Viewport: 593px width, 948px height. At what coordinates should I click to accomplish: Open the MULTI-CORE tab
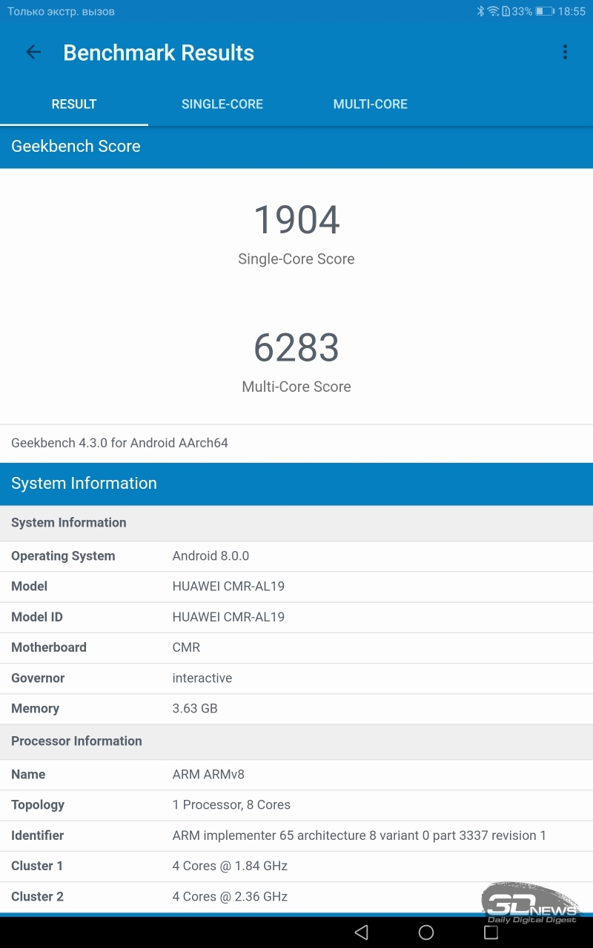tap(371, 104)
